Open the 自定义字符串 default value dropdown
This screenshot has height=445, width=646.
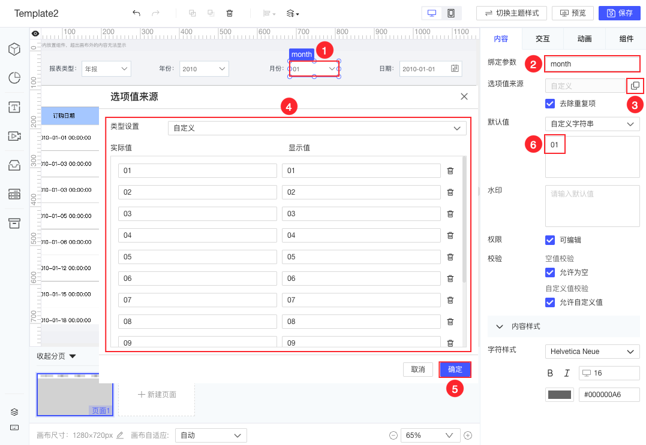tap(593, 124)
